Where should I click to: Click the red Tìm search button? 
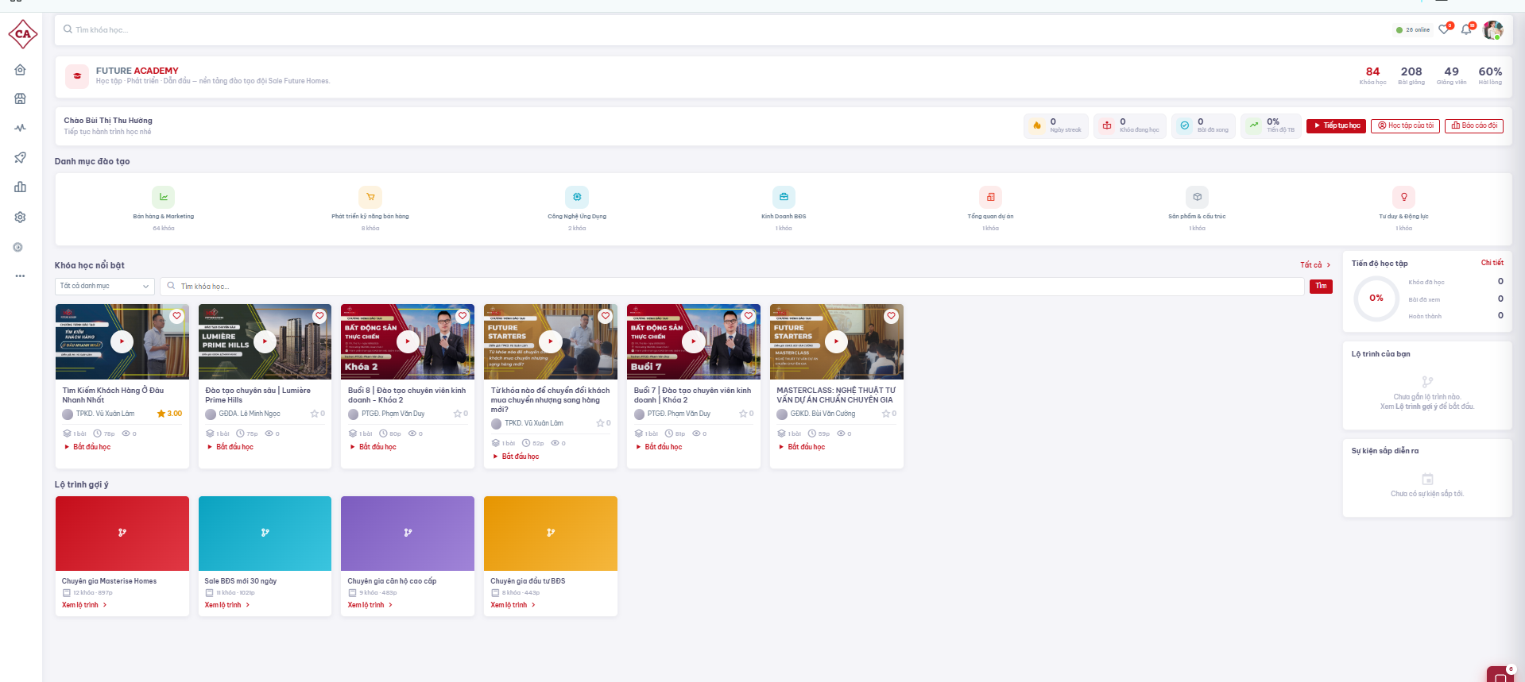[x=1321, y=286]
